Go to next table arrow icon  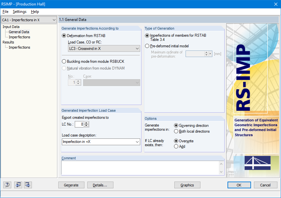pyautogui.click(x=28, y=185)
